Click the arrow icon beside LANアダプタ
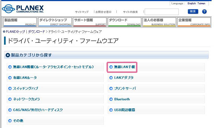The height and width of the screenshot is (128, 214). point(111,78)
